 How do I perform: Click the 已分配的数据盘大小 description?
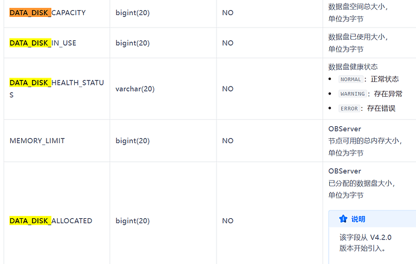coord(361,183)
